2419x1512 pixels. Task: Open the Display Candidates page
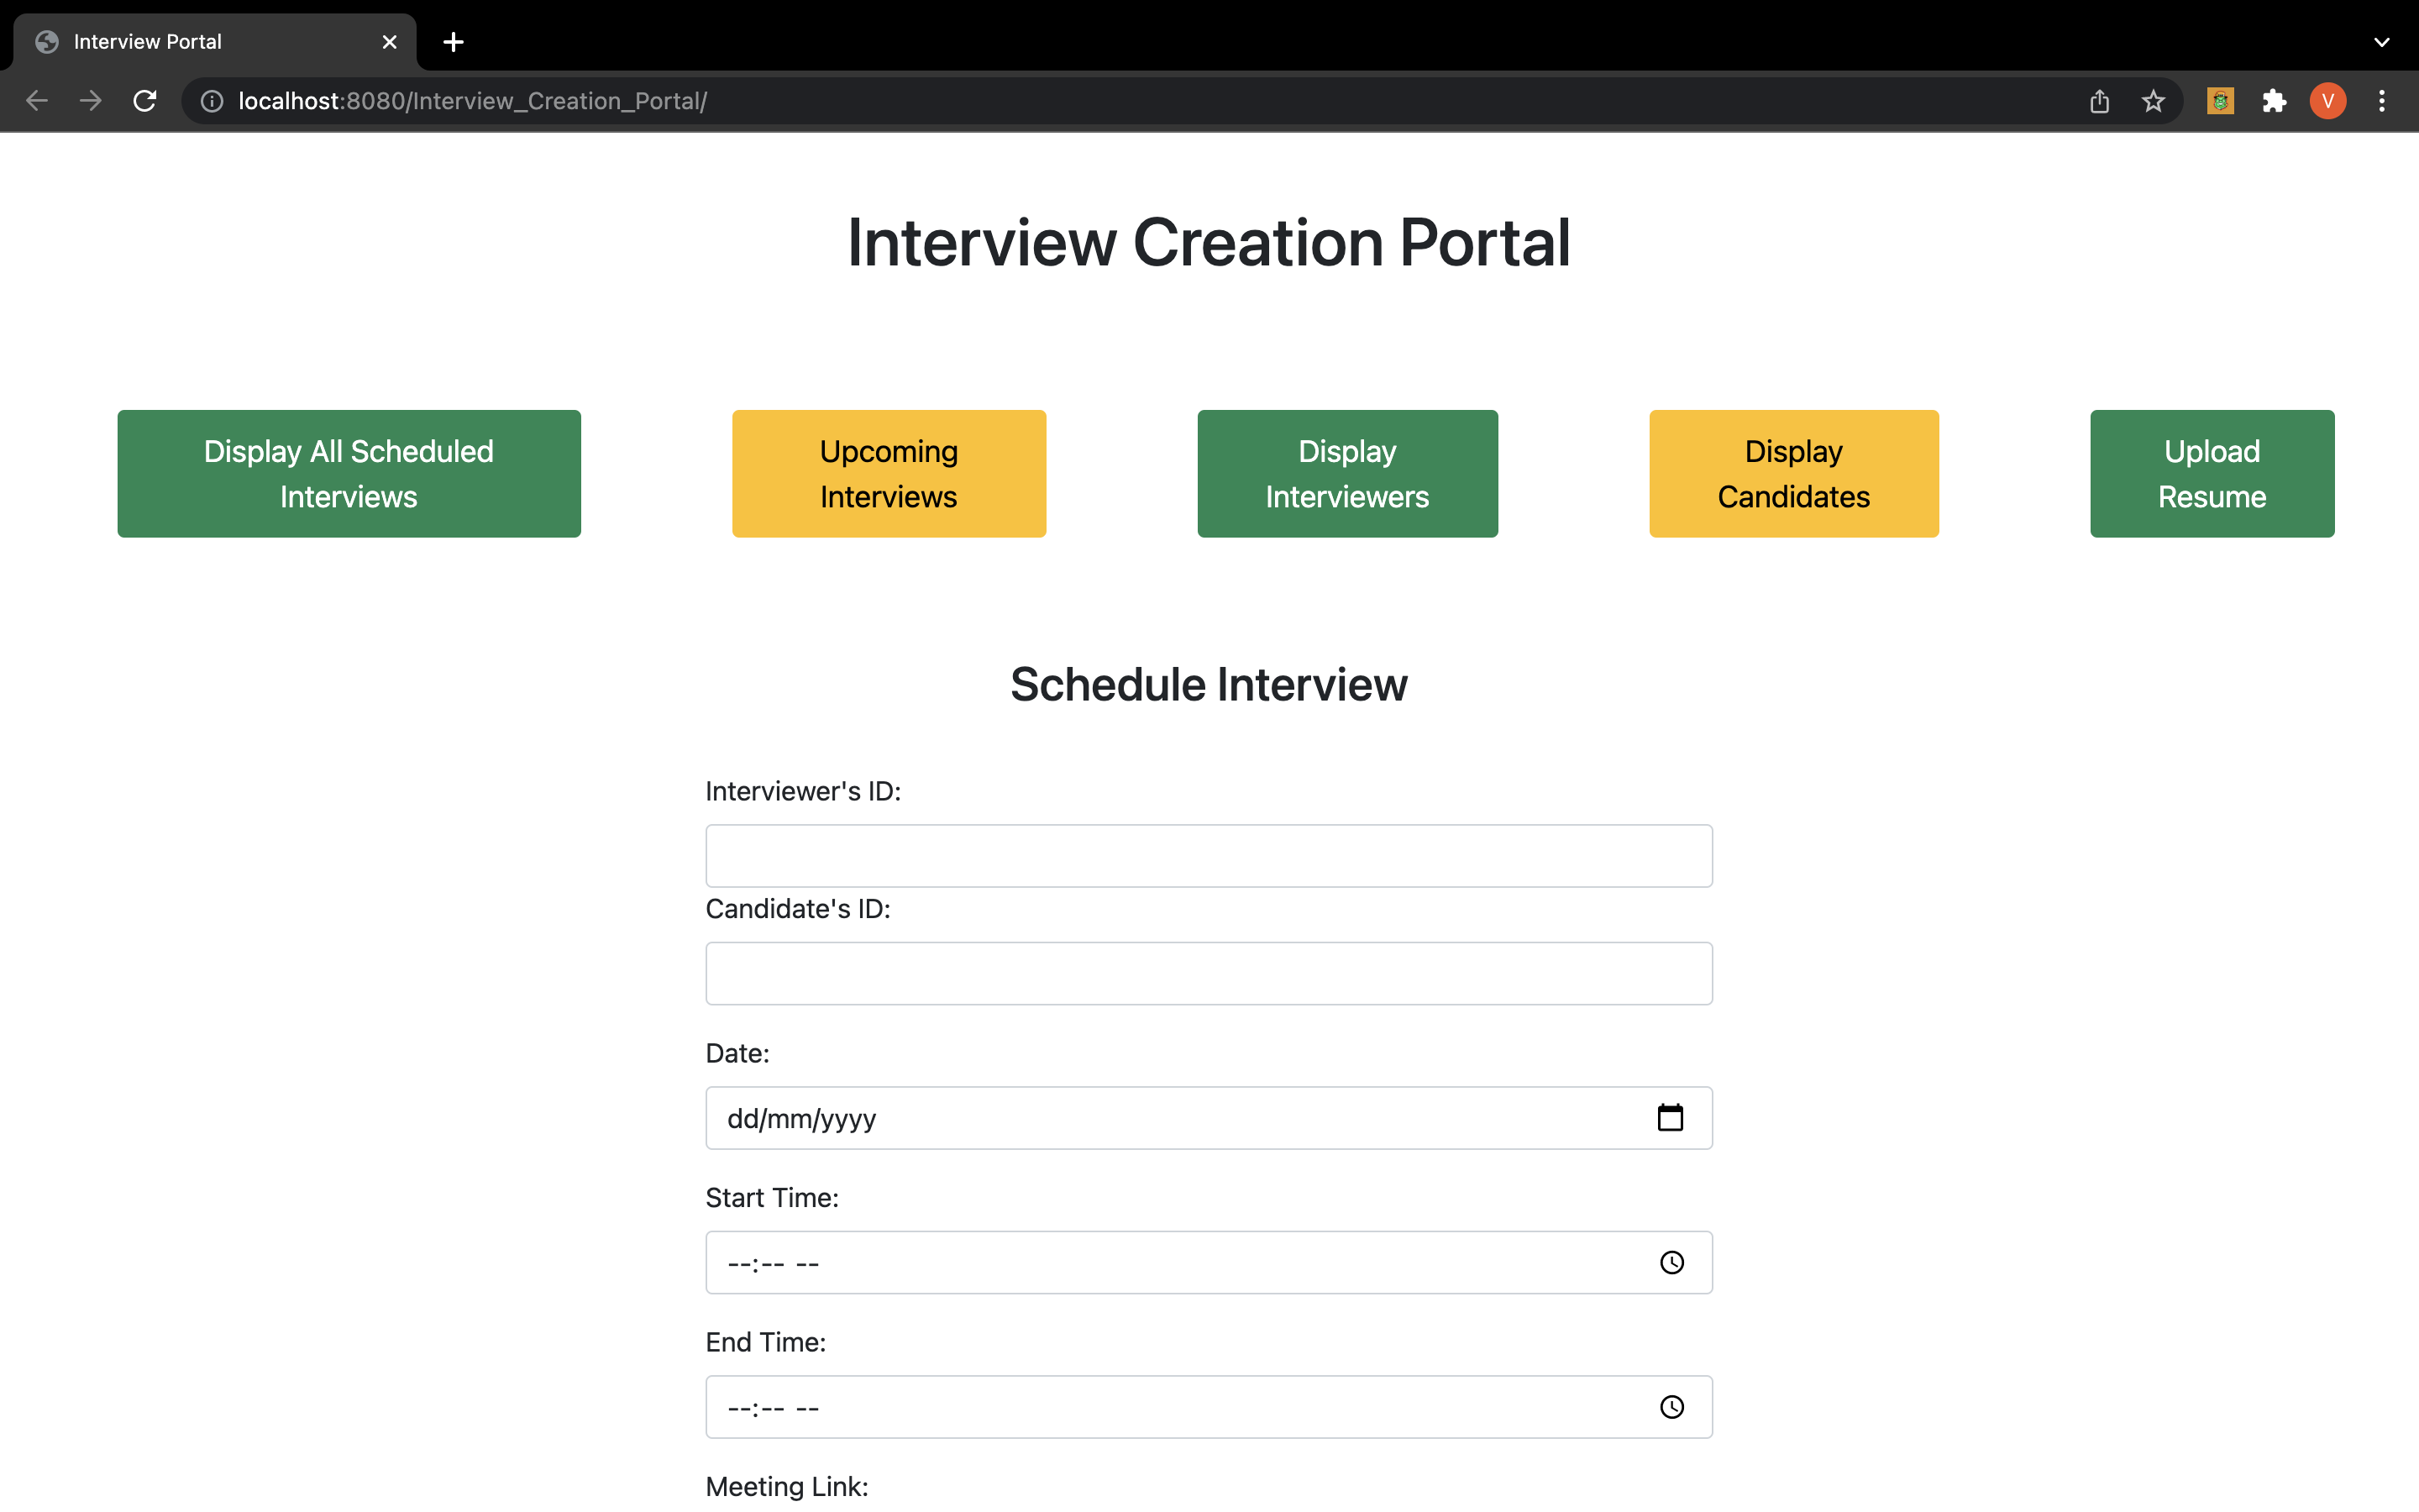pyautogui.click(x=1793, y=474)
